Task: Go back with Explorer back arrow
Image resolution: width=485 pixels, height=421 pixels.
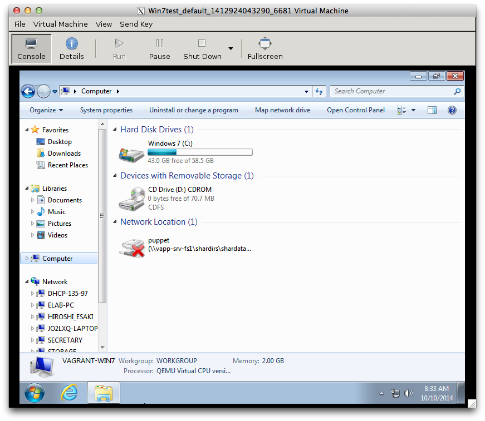Action: click(28, 91)
